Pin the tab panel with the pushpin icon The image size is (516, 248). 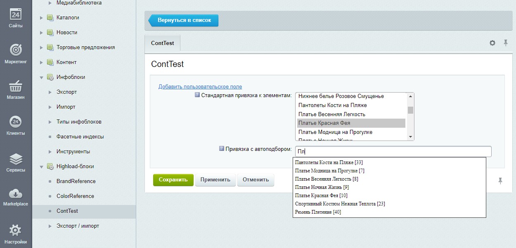tap(506, 43)
